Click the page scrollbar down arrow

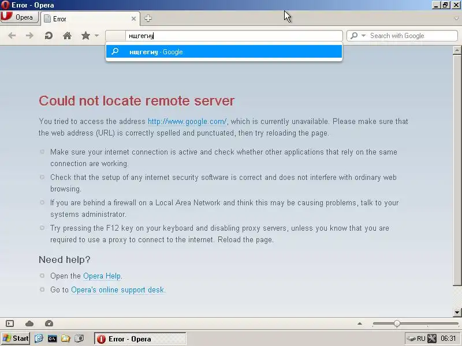click(457, 312)
